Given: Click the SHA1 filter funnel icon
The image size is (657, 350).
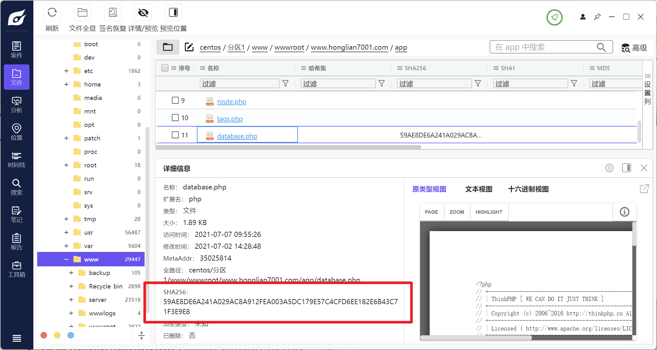Looking at the screenshot, I should [574, 84].
